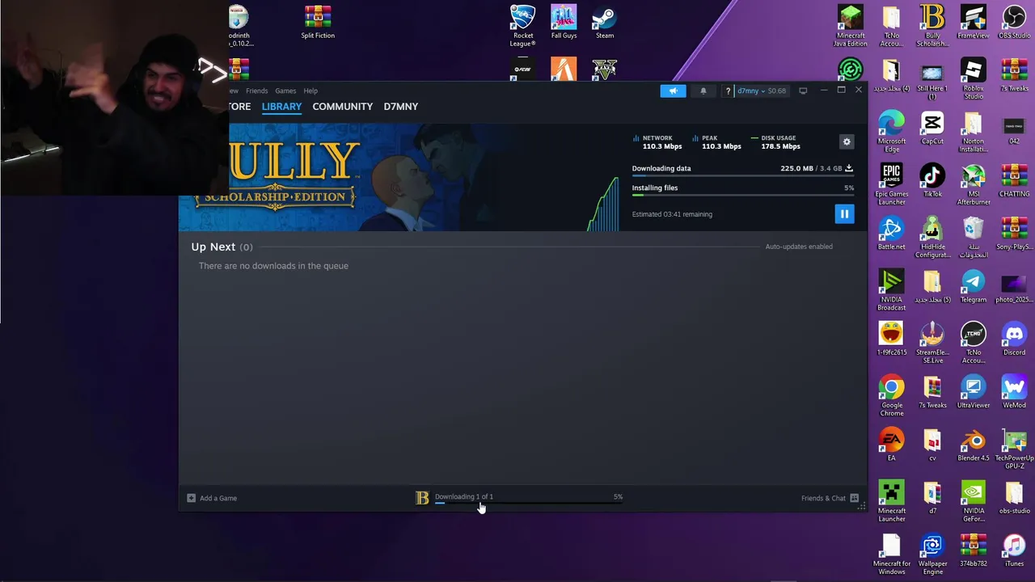This screenshot has height=582, width=1035.
Task: Open TikTok desktop shortcut
Action: 932,180
